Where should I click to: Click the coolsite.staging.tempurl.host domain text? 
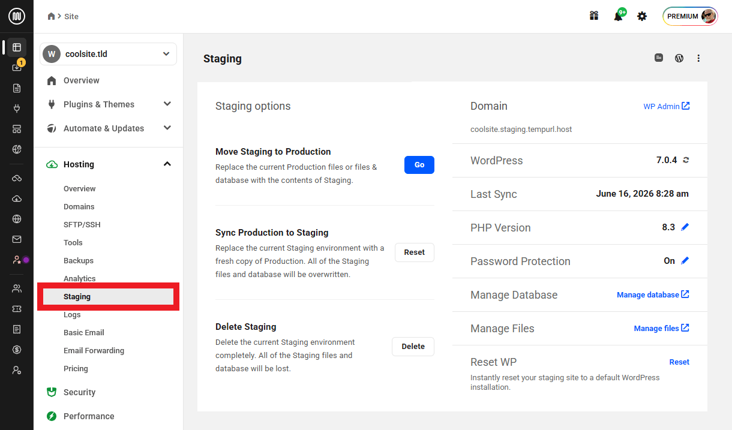(521, 129)
